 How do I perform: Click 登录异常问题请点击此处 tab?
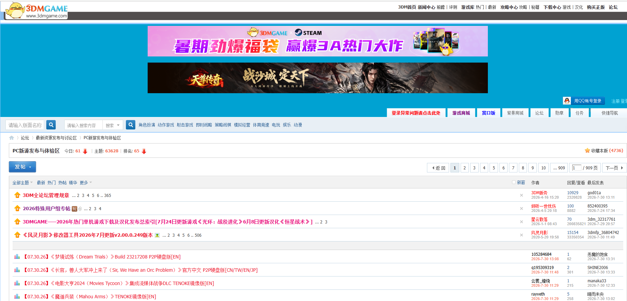click(x=416, y=113)
